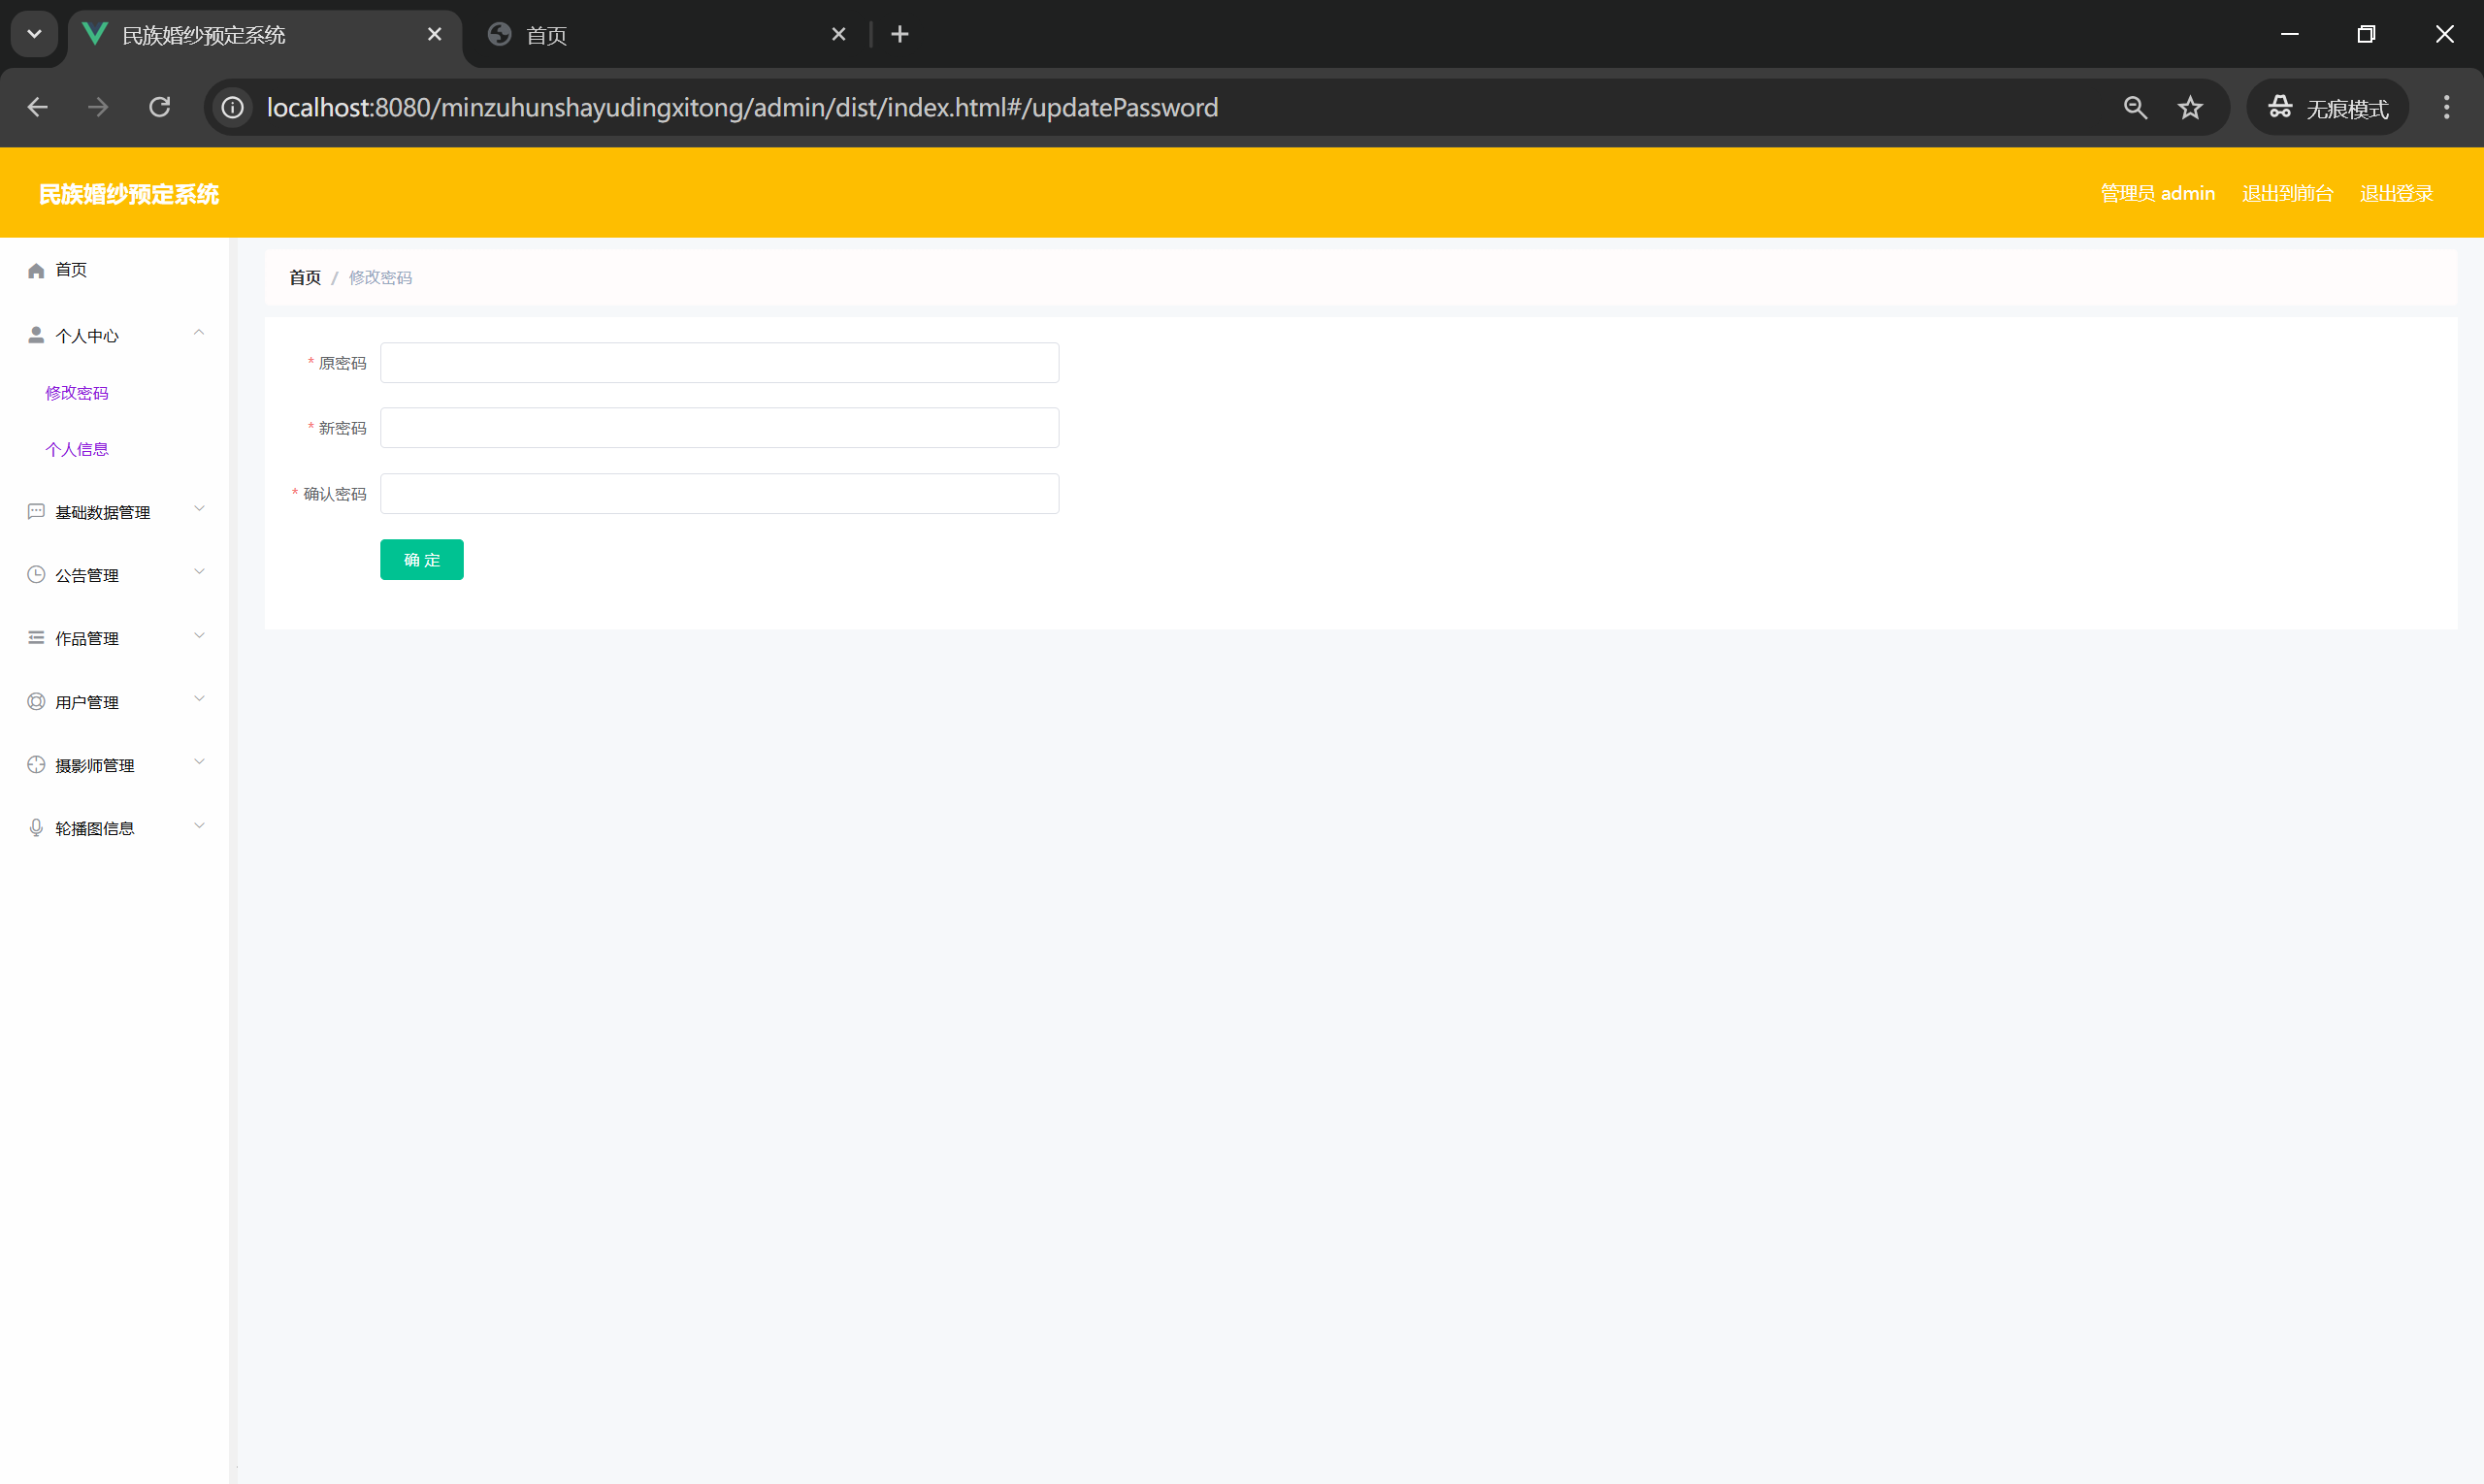Click the 修改密码 breadcrumb text
The height and width of the screenshot is (1484, 2484).
pyautogui.click(x=380, y=277)
